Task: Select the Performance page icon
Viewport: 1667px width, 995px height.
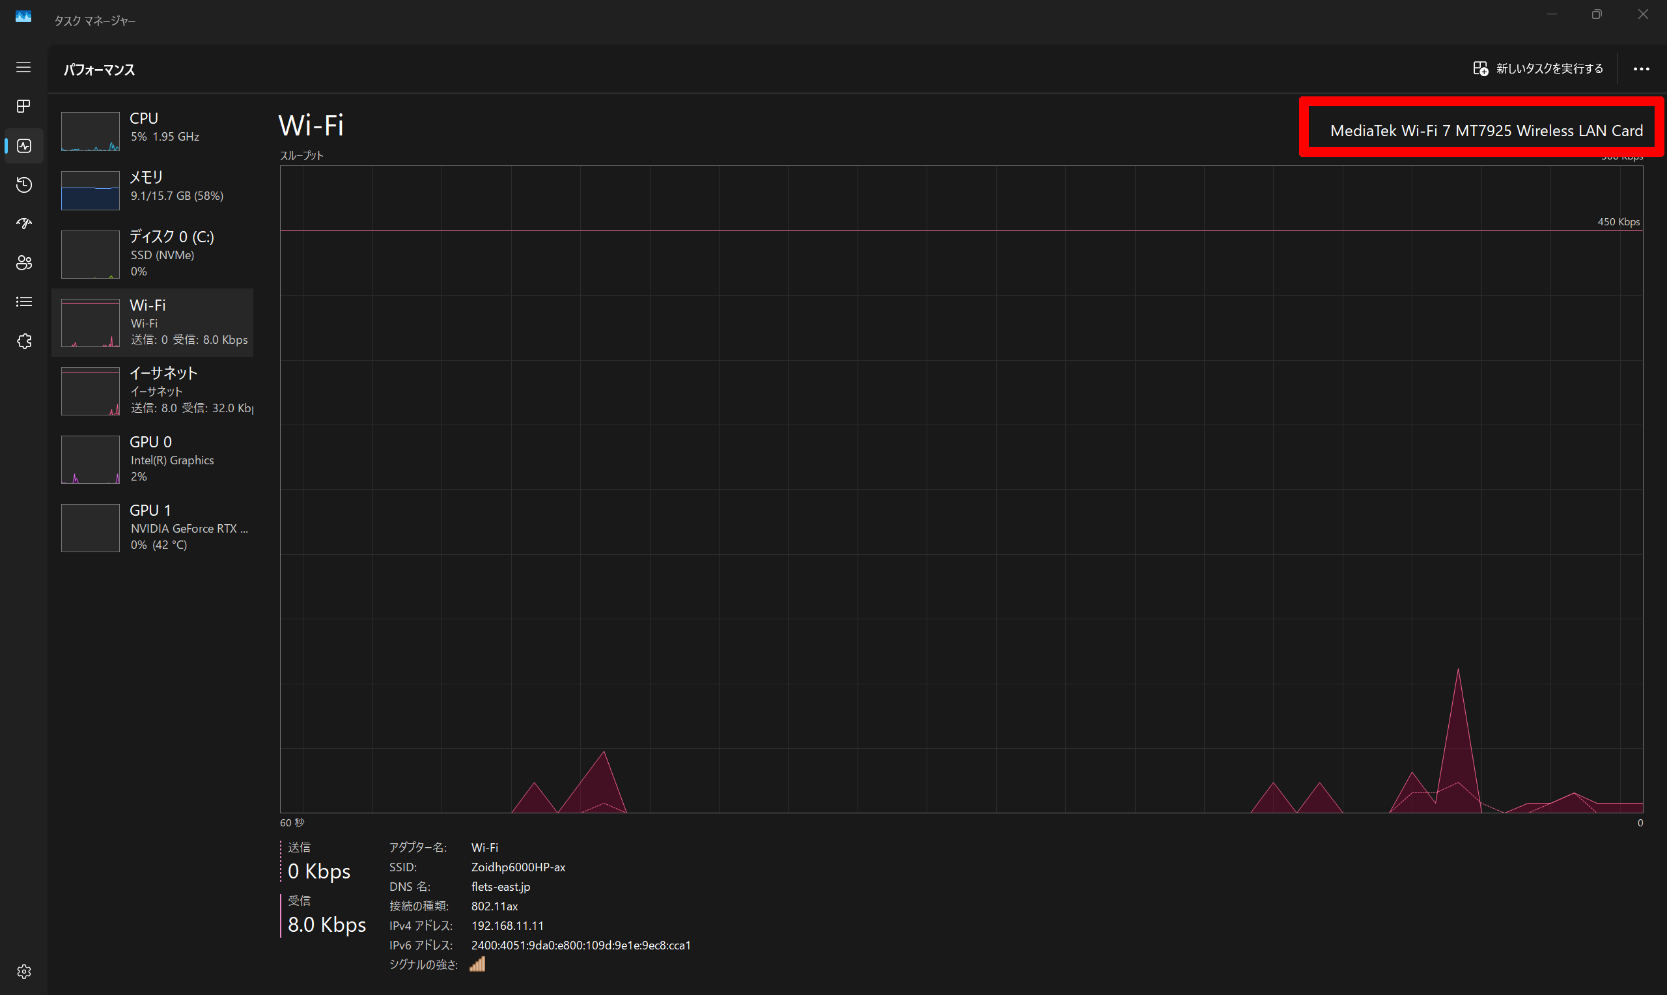Action: pyautogui.click(x=23, y=145)
